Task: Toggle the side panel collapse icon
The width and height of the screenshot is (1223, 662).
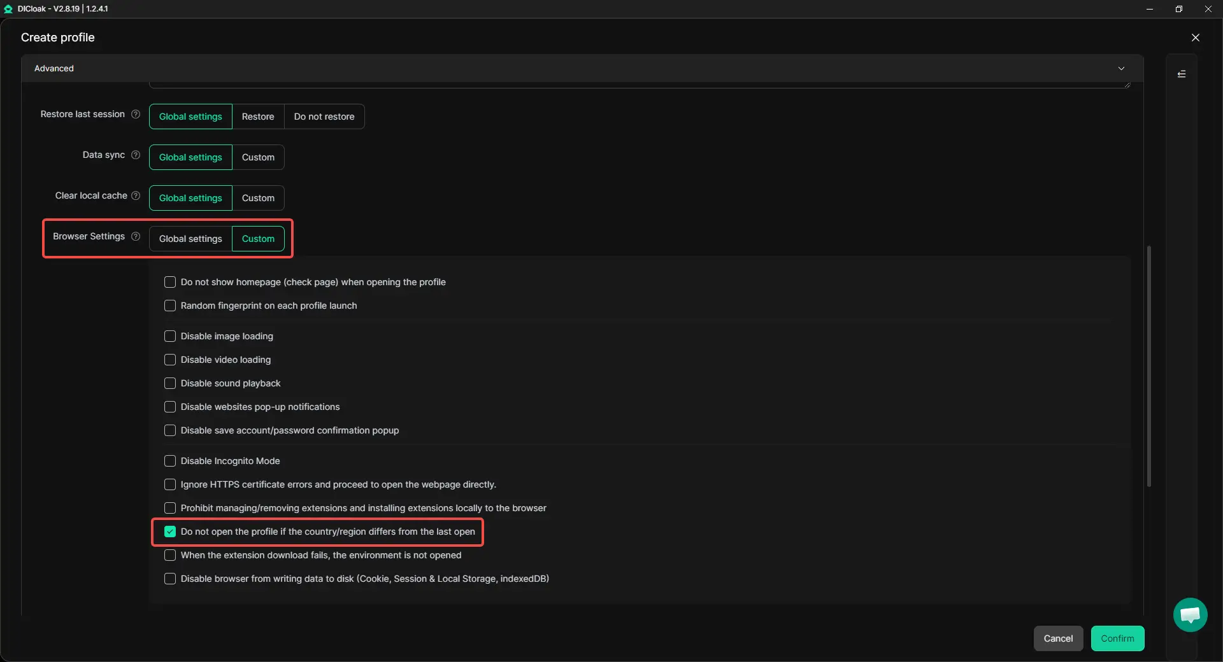Action: [x=1182, y=74]
